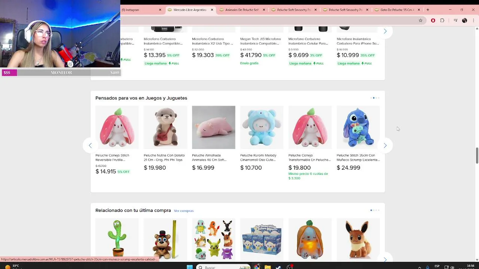The width and height of the screenshot is (479, 269).
Task: Open File Explorer from the taskbar
Action: point(268,267)
